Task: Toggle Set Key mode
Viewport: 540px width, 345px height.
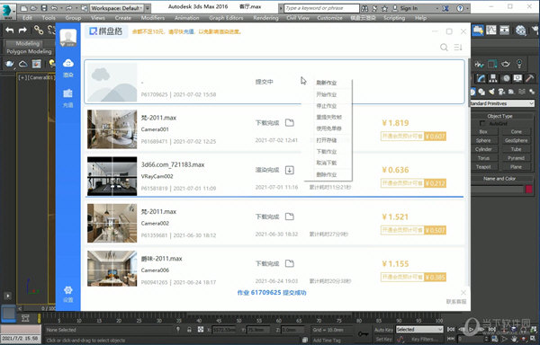Action: pyautogui.click(x=383, y=339)
